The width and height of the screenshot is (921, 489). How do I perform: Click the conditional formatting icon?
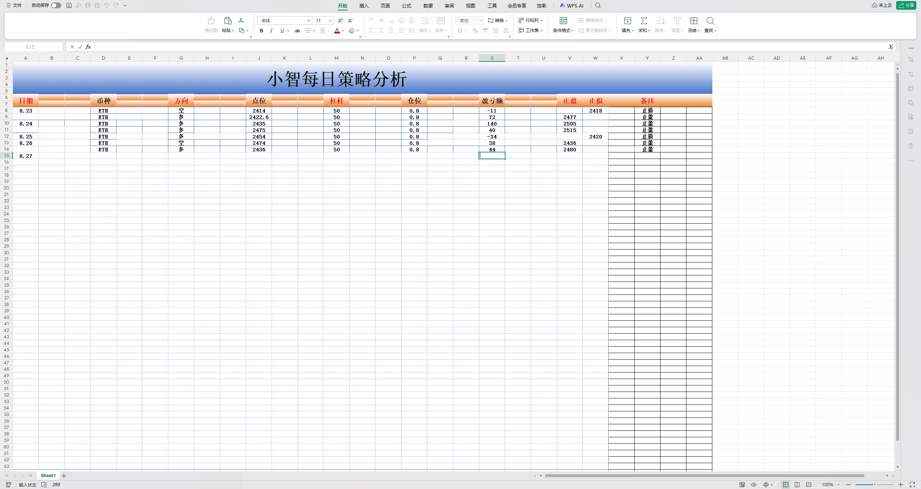[x=563, y=20]
